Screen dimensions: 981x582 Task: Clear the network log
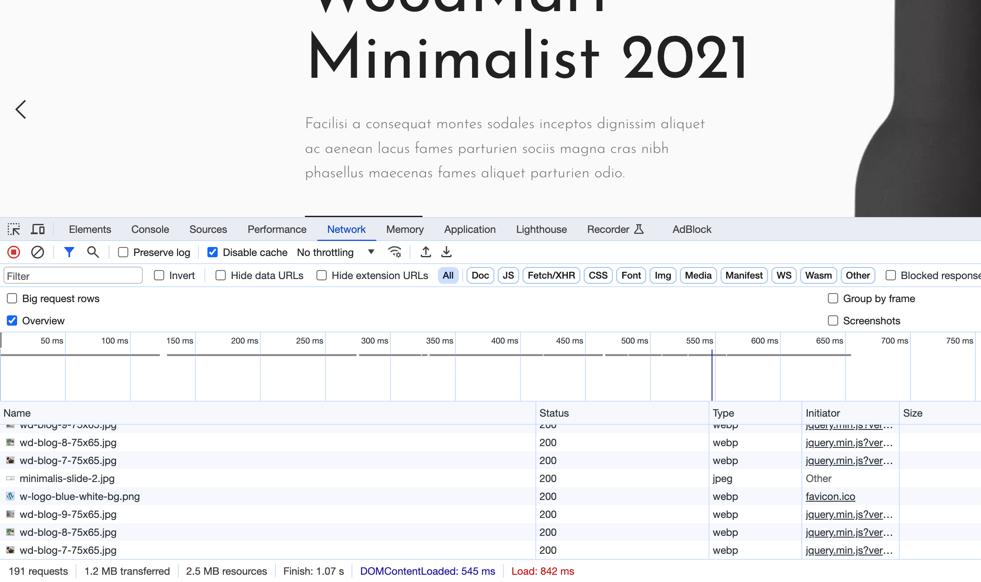(x=38, y=252)
